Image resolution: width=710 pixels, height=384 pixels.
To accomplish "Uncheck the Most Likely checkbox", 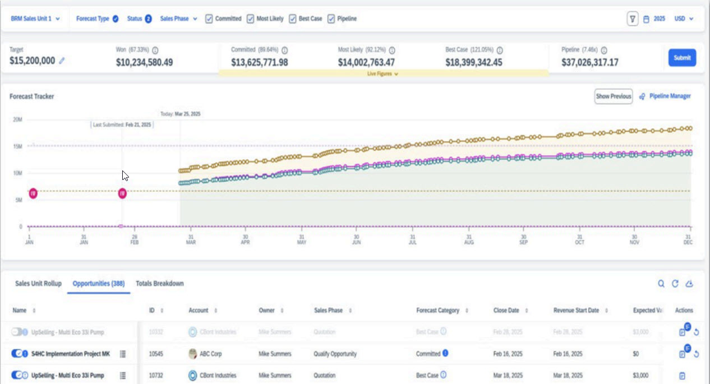I will click(x=251, y=18).
